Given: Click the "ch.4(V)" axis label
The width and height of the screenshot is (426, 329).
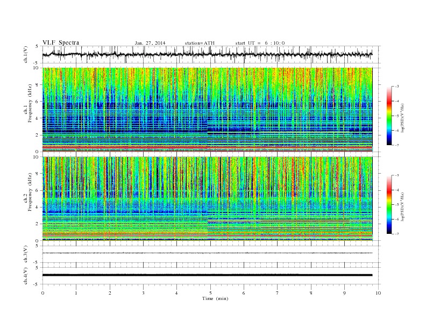Looking at the screenshot, I should [x=26, y=276].
